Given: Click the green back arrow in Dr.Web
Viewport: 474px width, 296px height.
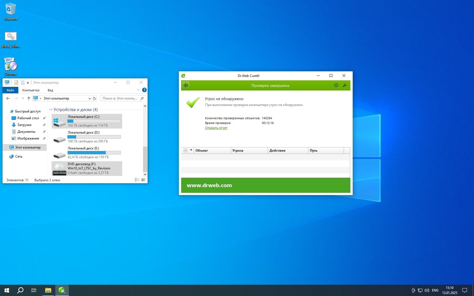Looking at the screenshot, I should pos(186,85).
